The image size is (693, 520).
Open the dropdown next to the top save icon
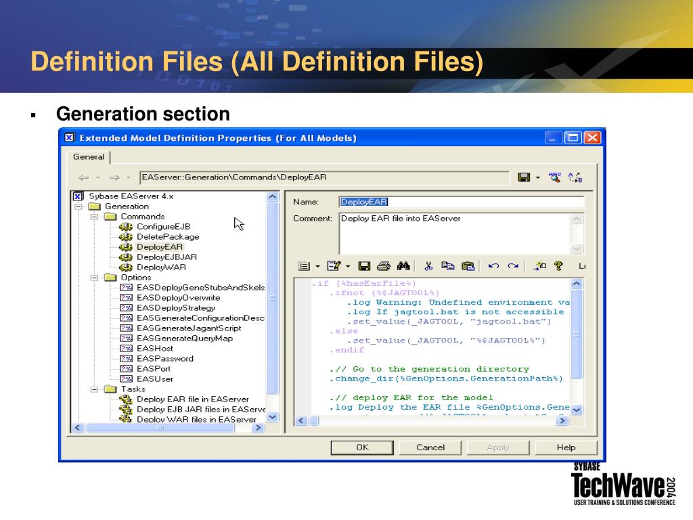click(x=538, y=178)
